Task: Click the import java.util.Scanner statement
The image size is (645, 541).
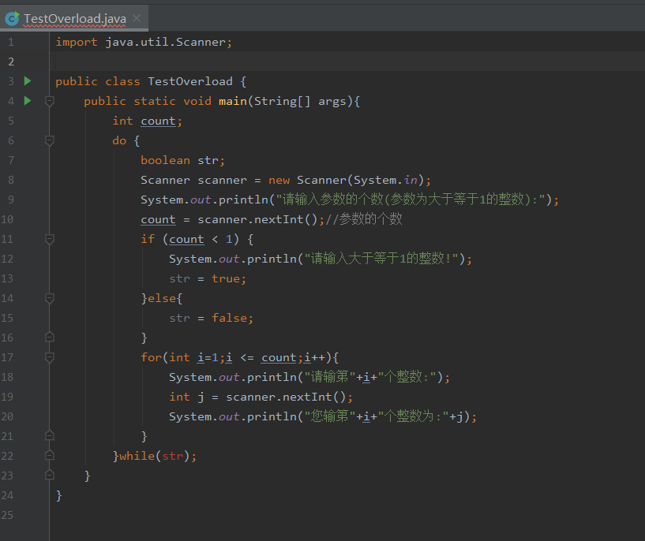Action: click(144, 42)
